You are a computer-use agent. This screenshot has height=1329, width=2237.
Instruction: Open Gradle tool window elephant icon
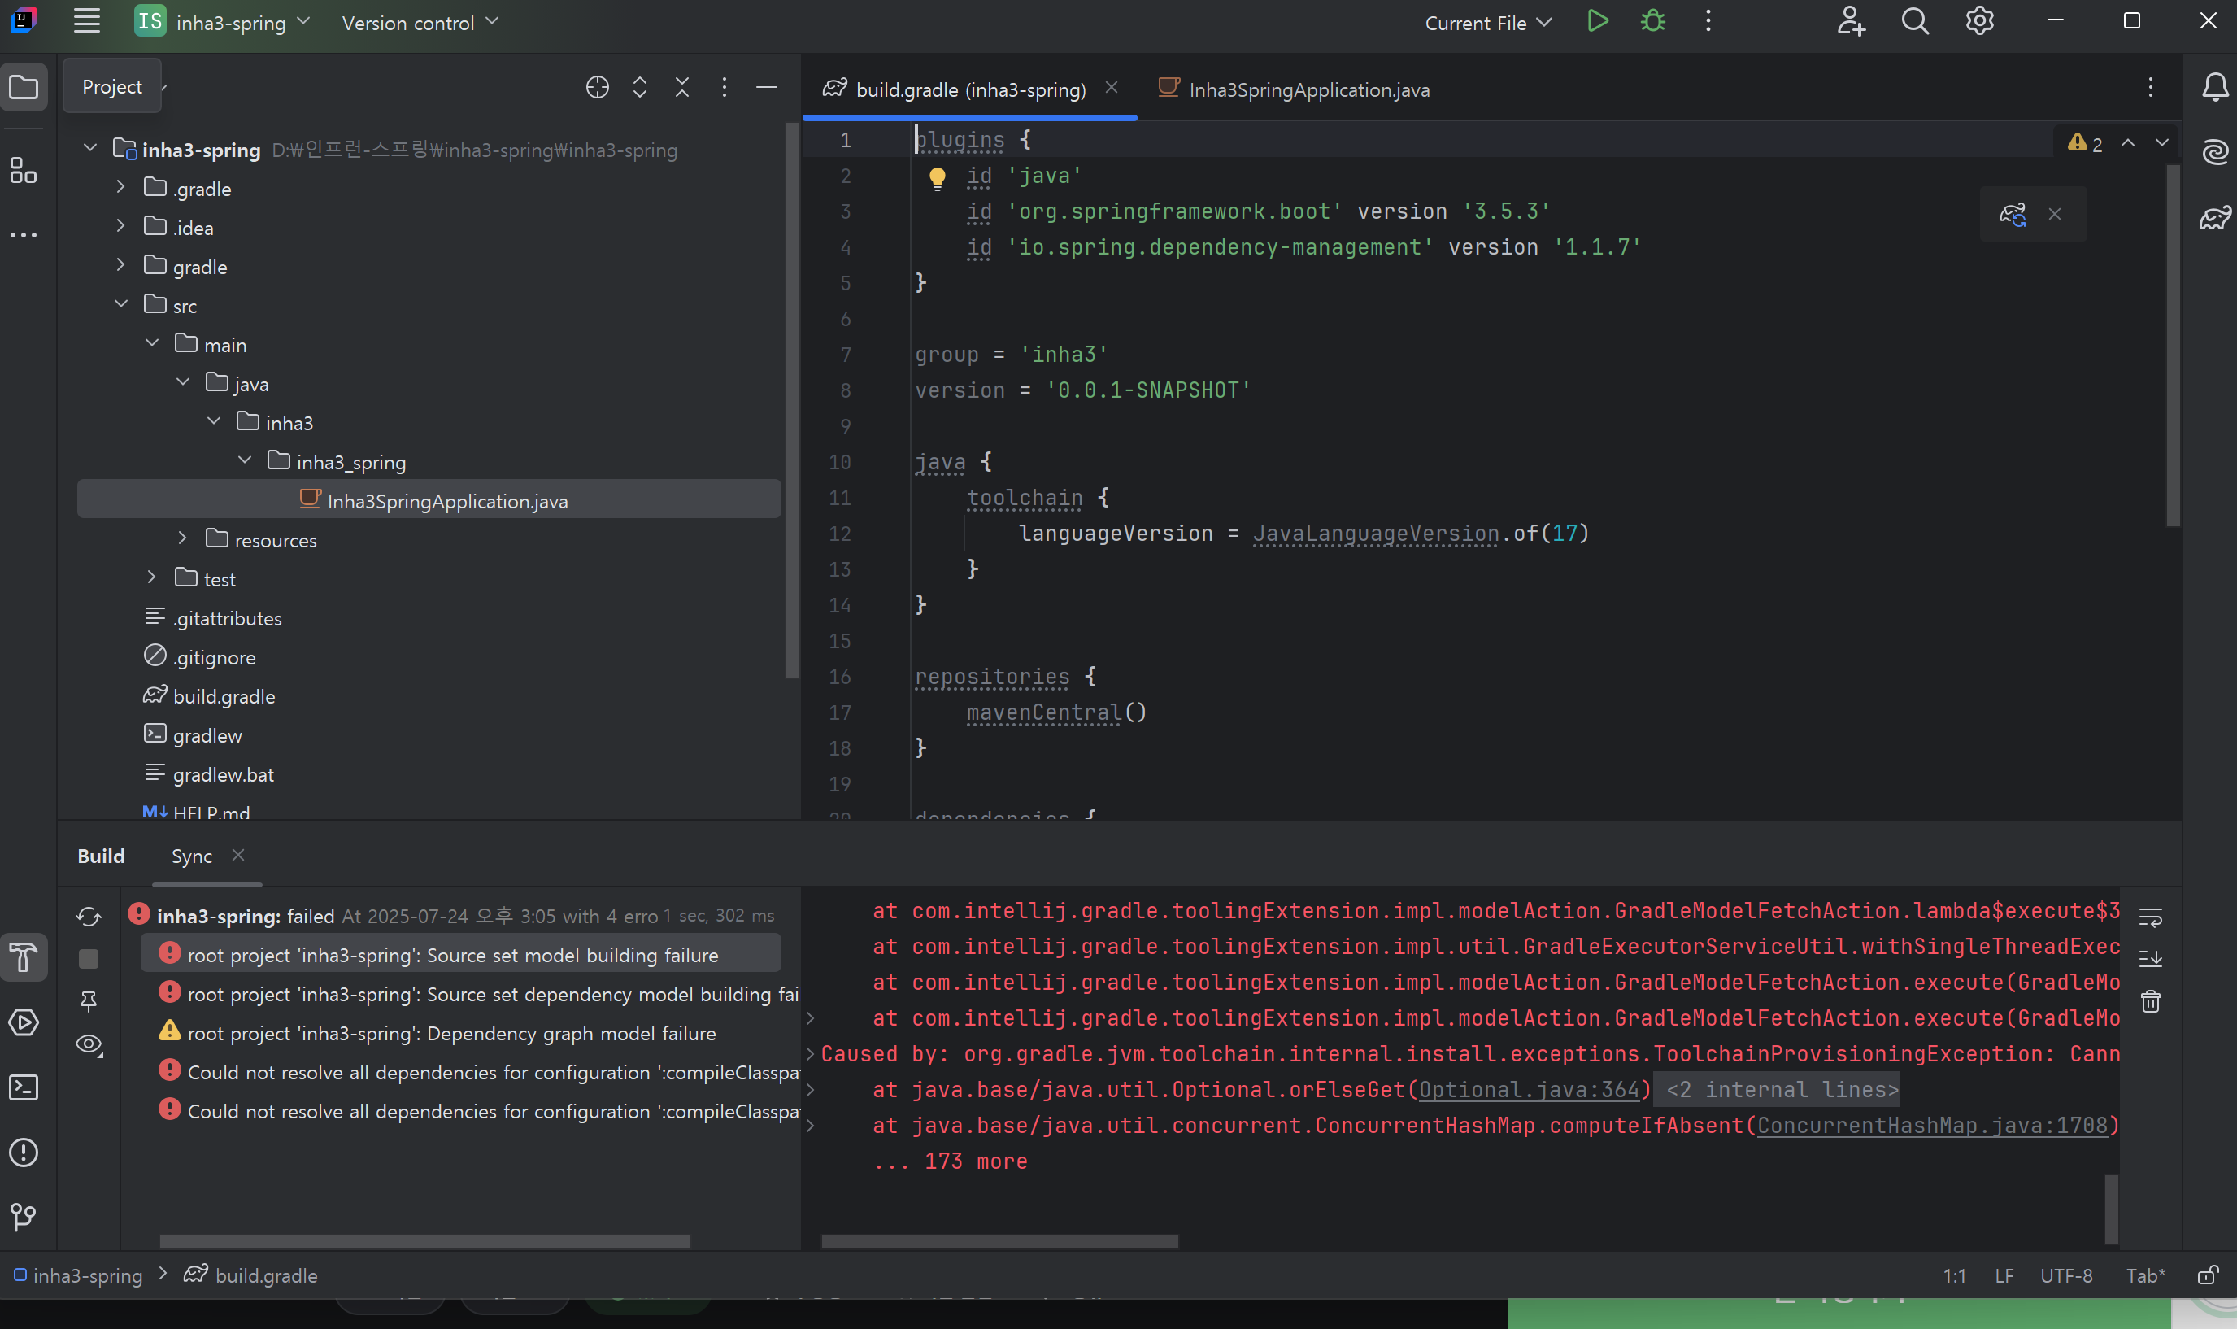click(2216, 218)
